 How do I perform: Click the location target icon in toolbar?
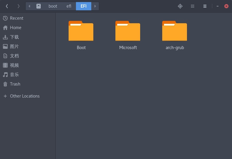(x=180, y=6)
